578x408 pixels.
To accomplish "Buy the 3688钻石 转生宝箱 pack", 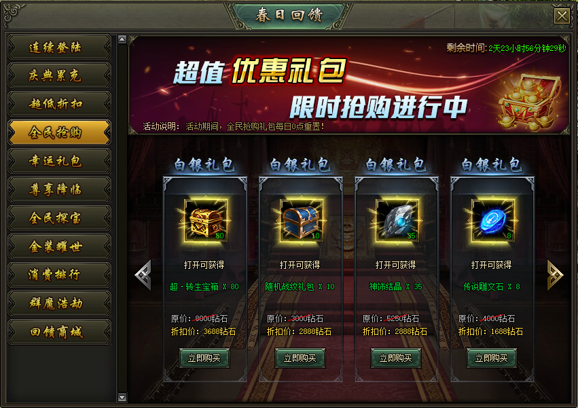I will 204,358.
